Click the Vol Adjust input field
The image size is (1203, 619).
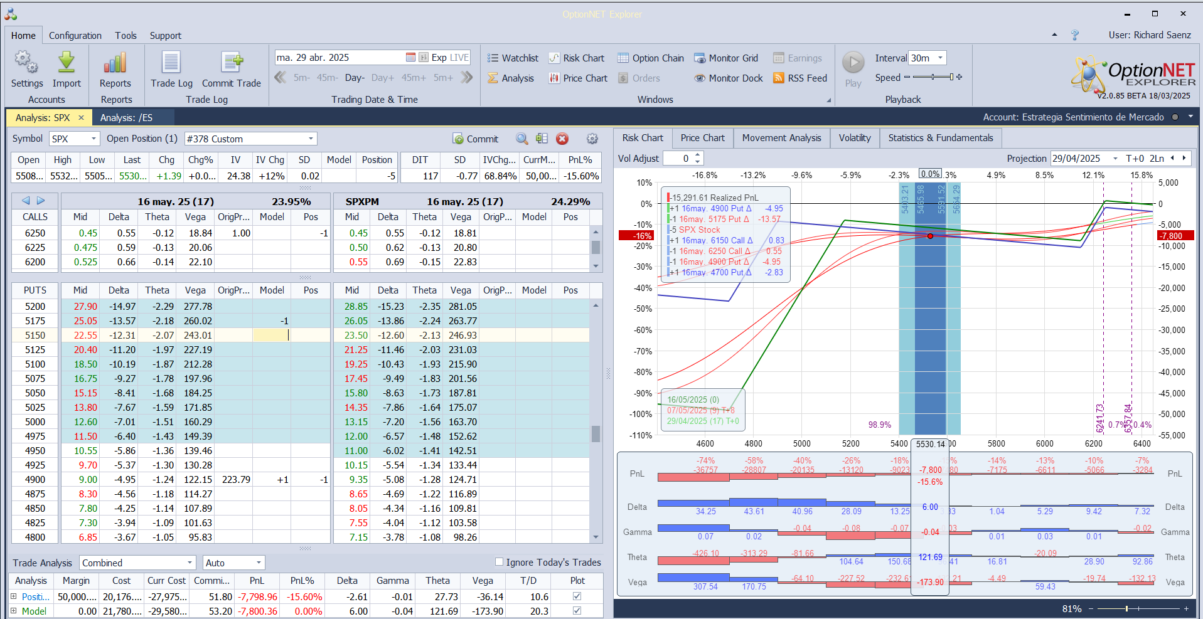(678, 159)
